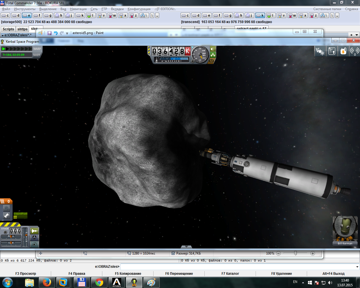Screen dimensions: 360x288
Task: Click the Paint zoom slider handle
Action: pyautogui.click(x=295, y=253)
